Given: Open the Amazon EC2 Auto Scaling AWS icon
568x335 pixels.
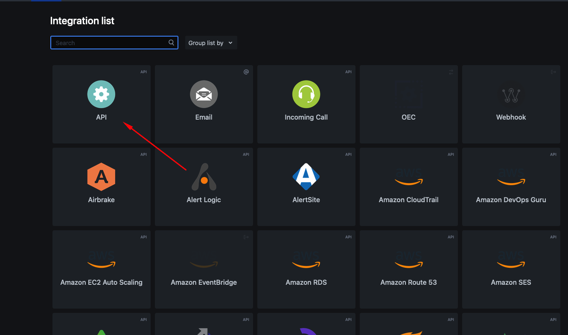Looking at the screenshot, I should (x=101, y=259).
